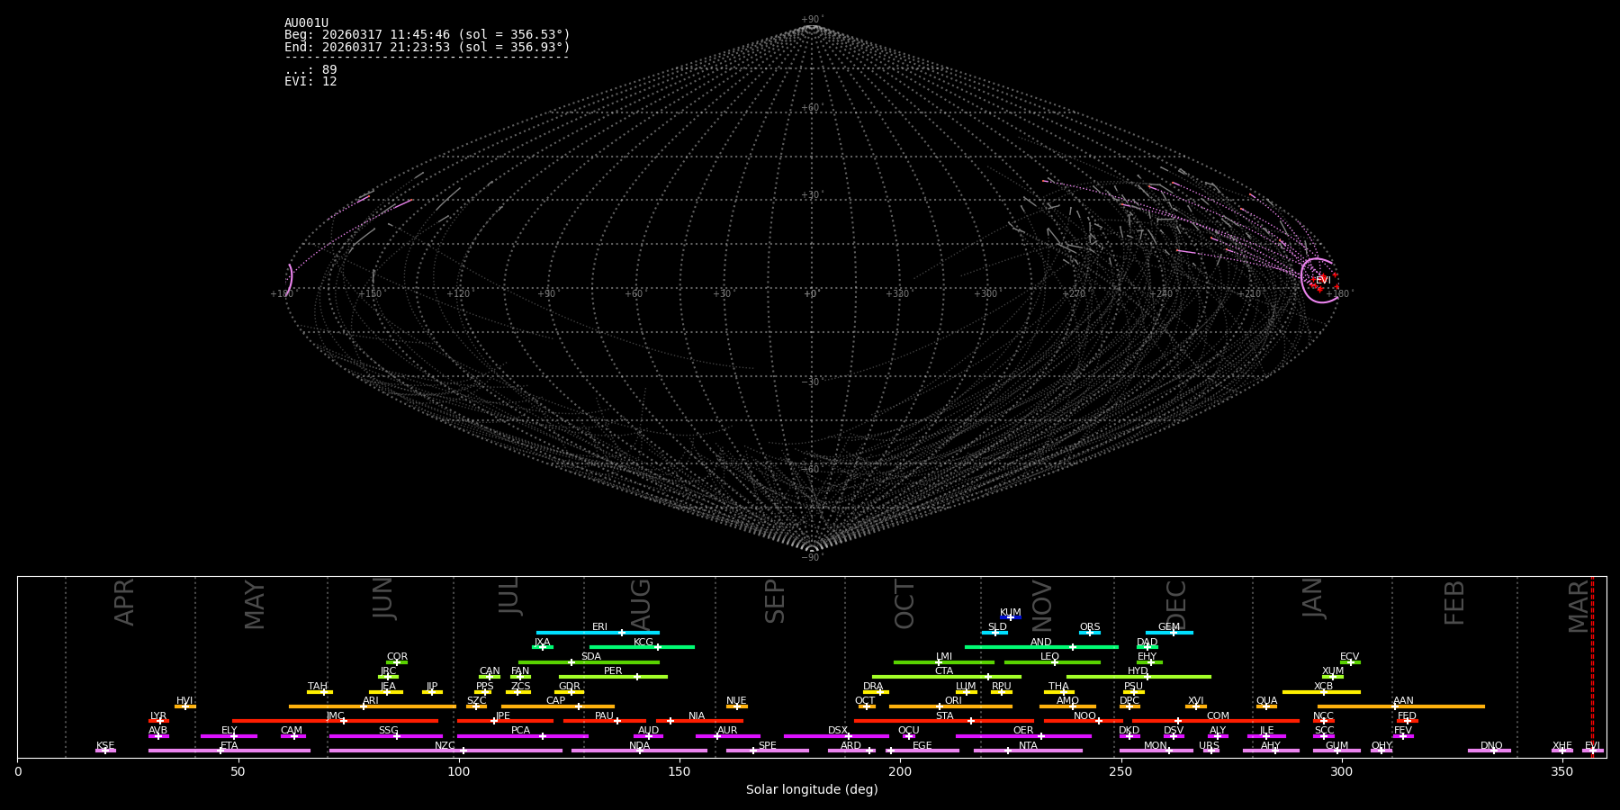Click the LEO shower label

[x=1049, y=657]
